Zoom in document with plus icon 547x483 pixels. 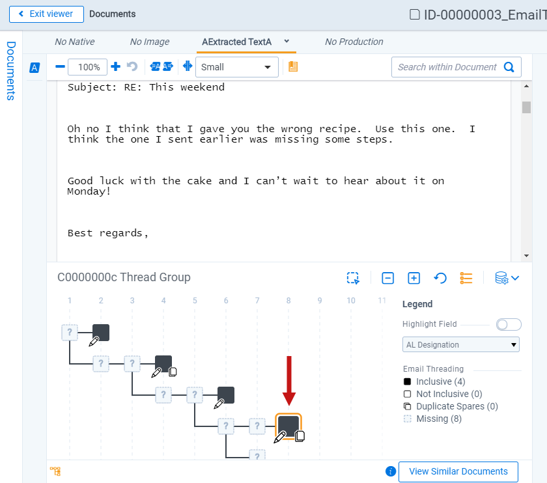pyautogui.click(x=116, y=66)
